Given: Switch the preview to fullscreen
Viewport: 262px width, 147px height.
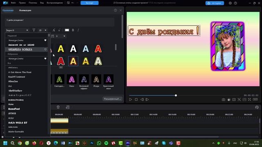Looking at the screenshot, I should [249, 100].
